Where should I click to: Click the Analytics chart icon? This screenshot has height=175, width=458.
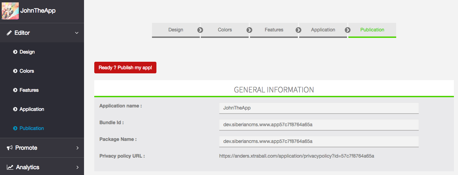pyautogui.click(x=10, y=167)
